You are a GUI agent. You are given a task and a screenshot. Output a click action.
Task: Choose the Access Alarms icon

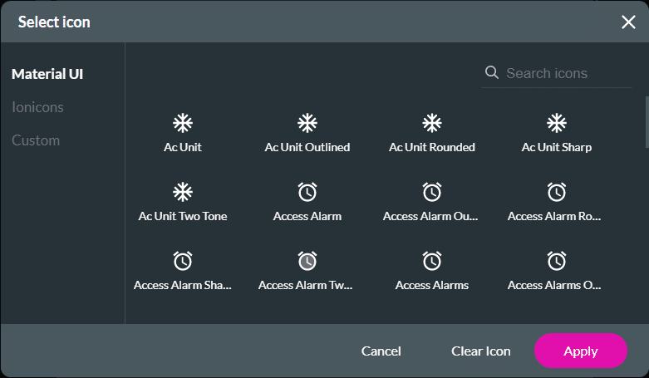pos(432,261)
